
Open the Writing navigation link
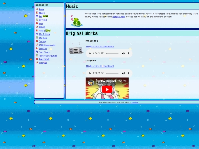coord(43,20)
